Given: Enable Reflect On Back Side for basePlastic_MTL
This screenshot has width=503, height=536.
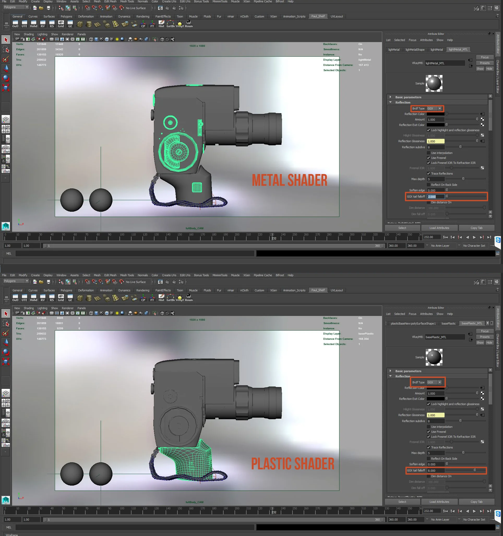Looking at the screenshot, I should (428, 459).
